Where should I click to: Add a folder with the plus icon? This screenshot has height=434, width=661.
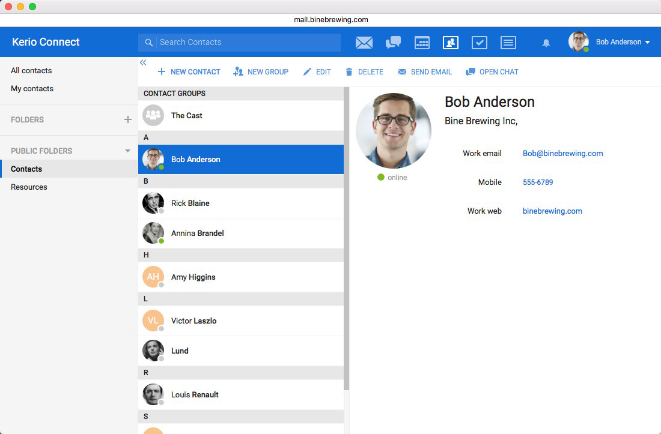tap(128, 119)
